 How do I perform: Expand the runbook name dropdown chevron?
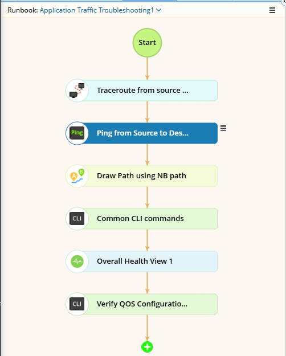[159, 10]
